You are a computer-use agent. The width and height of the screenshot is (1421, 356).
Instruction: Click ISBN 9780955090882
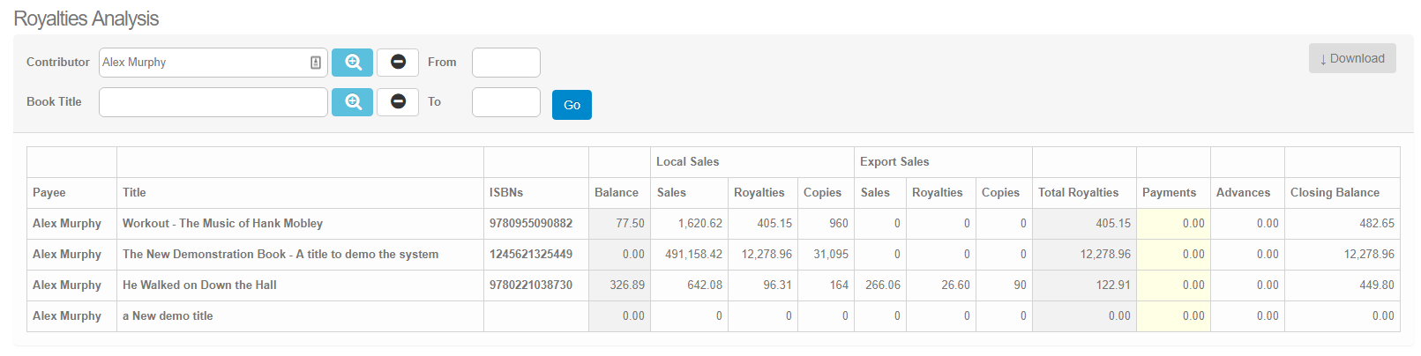[x=530, y=224]
